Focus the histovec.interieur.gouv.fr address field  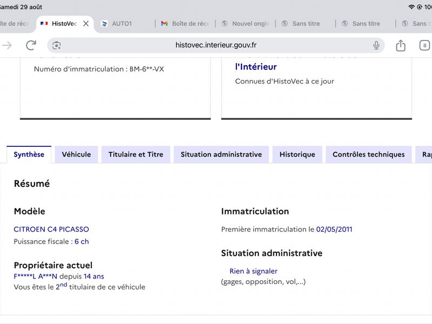click(215, 45)
